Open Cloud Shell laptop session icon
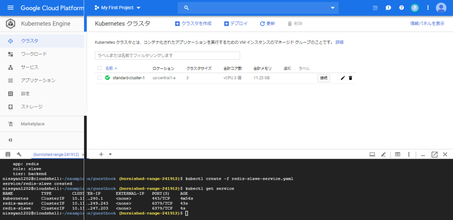The image size is (453, 220). coord(372,154)
